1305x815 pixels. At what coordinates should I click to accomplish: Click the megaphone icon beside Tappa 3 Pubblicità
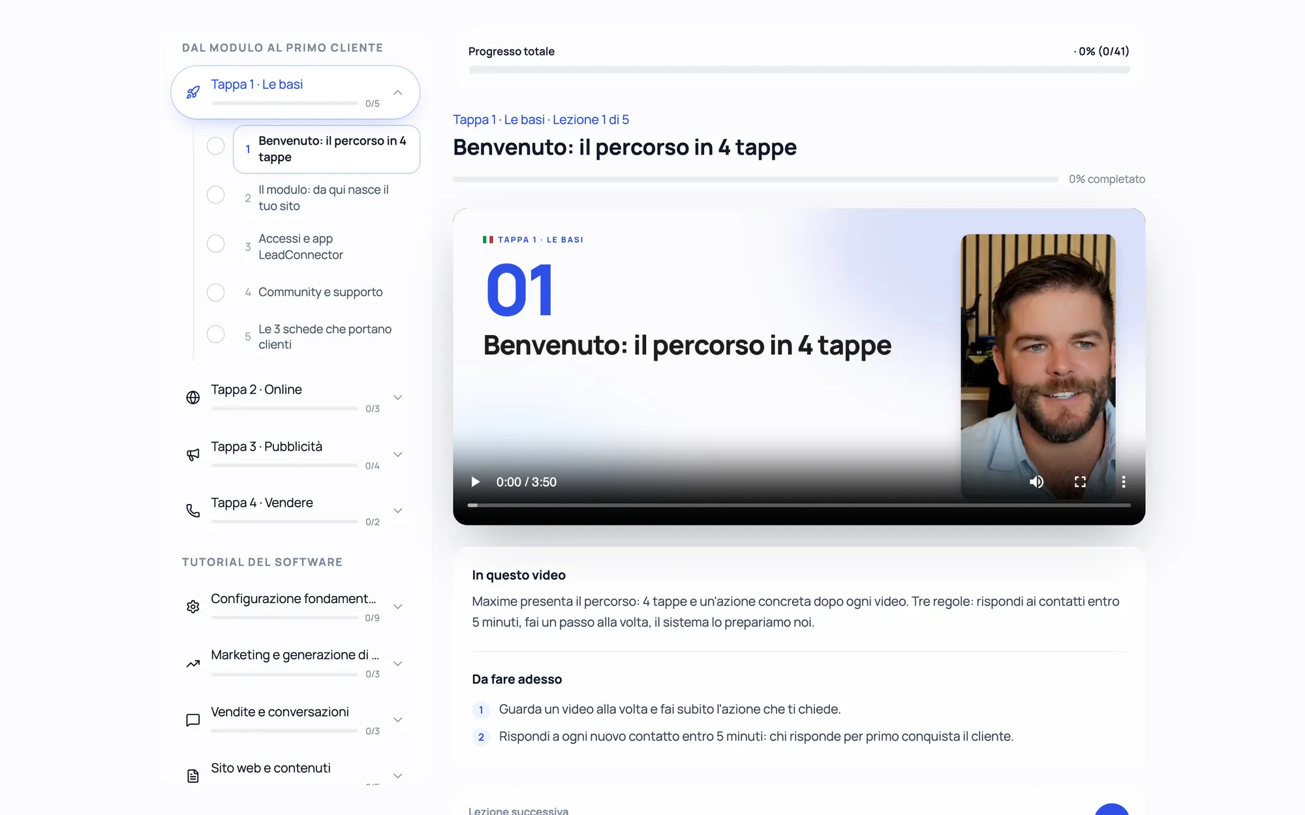pos(193,454)
